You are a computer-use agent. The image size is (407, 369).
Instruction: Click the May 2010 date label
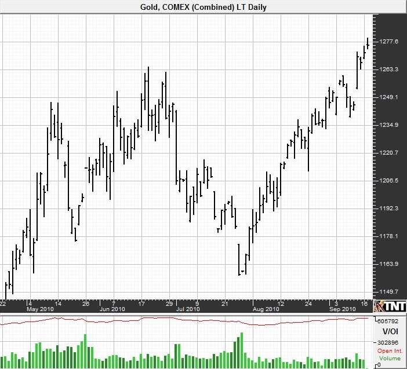pyautogui.click(x=40, y=309)
